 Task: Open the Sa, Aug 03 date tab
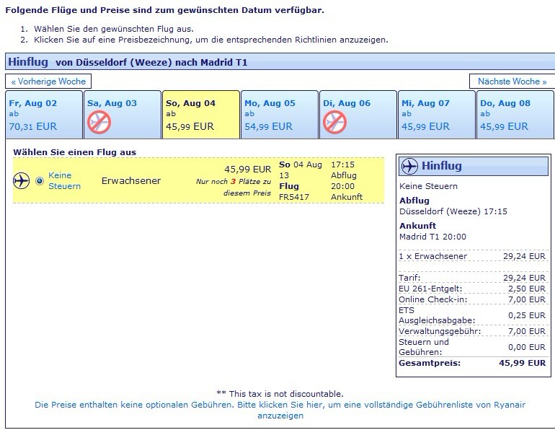[x=123, y=115]
